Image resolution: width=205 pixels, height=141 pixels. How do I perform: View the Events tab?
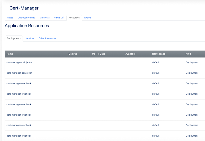pos(88,18)
